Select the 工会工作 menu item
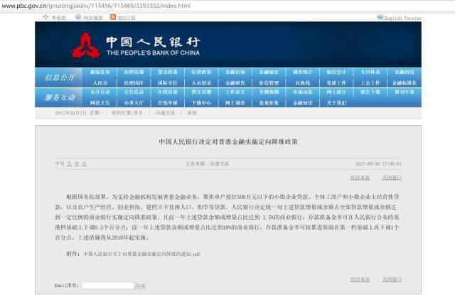 pos(370,83)
